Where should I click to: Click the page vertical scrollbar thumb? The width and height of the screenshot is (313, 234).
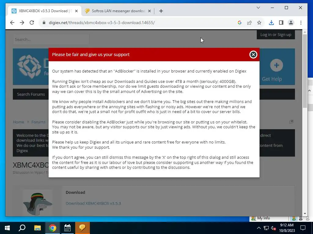tap(305, 71)
